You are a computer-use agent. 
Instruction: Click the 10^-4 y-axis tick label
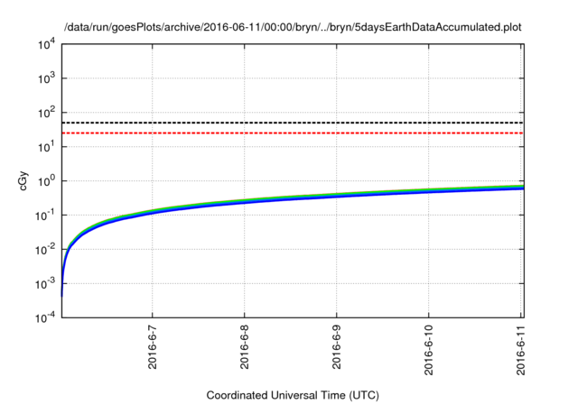point(46,317)
